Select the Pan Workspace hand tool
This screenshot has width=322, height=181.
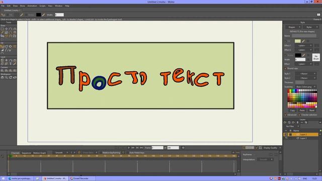coord(2,77)
